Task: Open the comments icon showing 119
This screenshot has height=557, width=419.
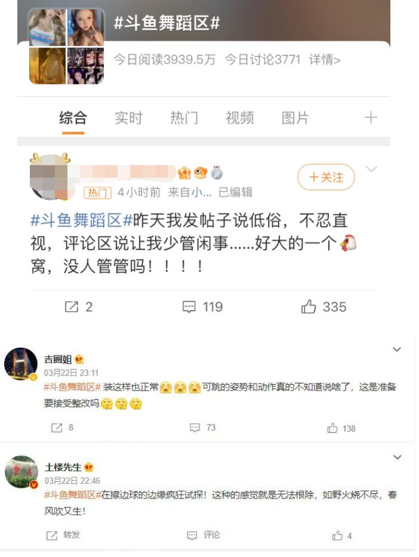Action: pos(189,307)
